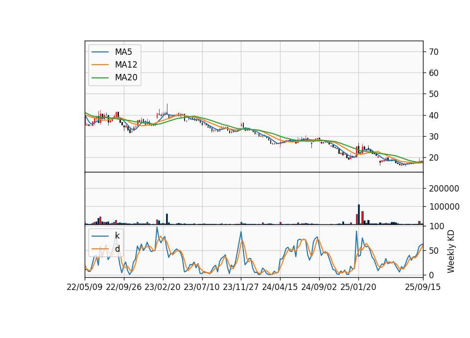Image resolution: width=470 pixels, height=338 pixels.
Task: Click the 23/02/20 date tick label
Action: click(x=163, y=287)
